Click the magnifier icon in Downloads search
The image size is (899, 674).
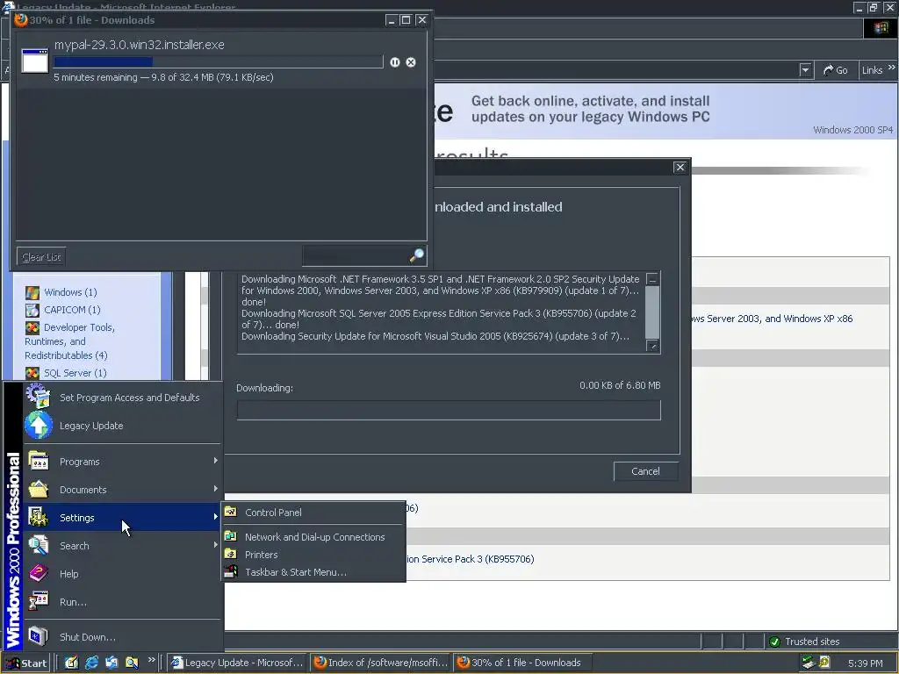pos(417,255)
